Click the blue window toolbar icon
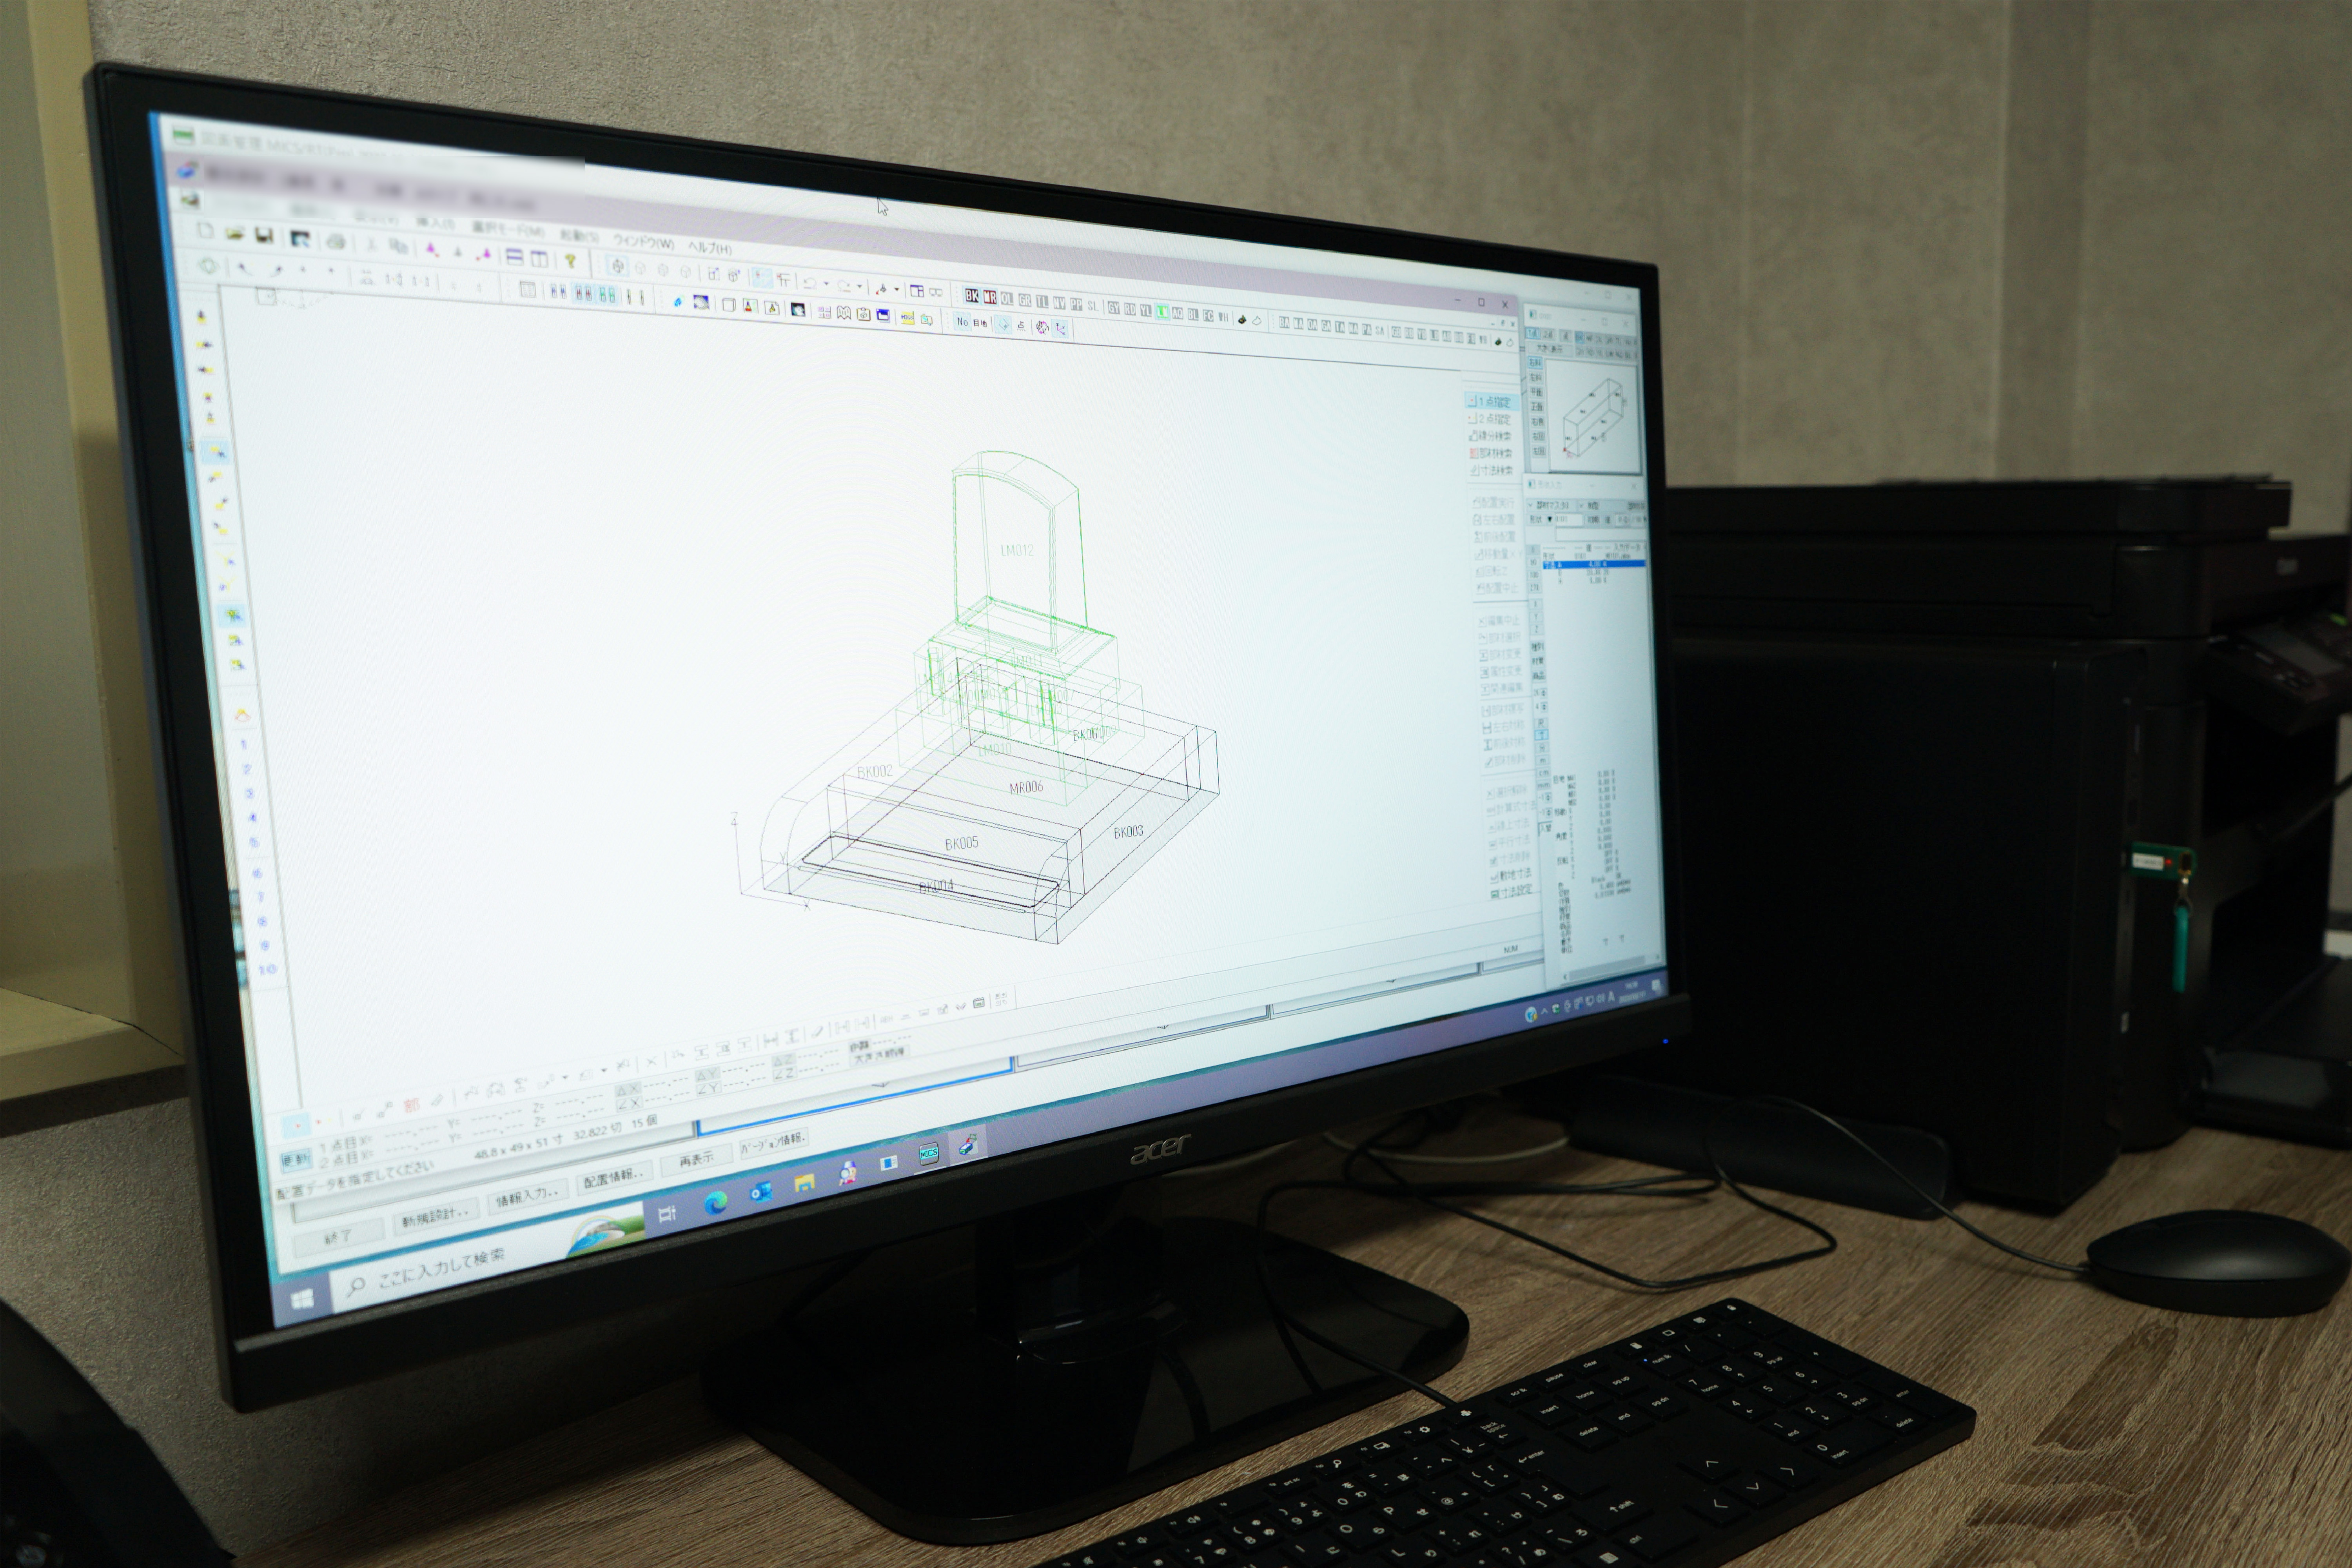2352x1568 pixels. (883, 316)
